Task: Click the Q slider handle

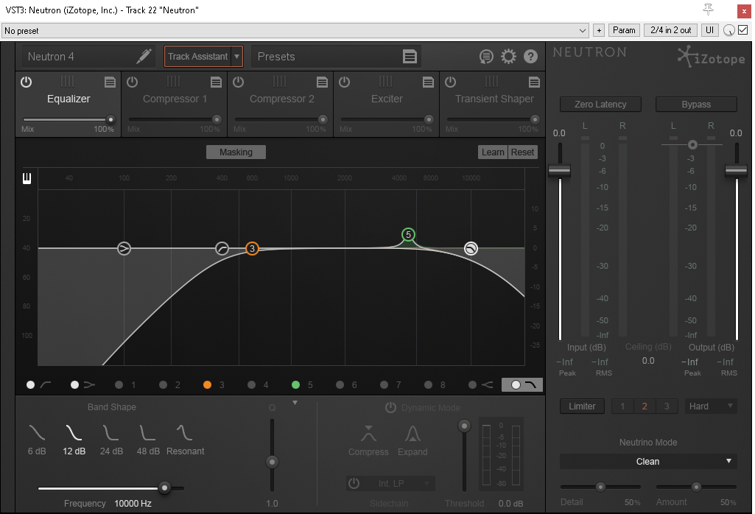Action: (272, 461)
